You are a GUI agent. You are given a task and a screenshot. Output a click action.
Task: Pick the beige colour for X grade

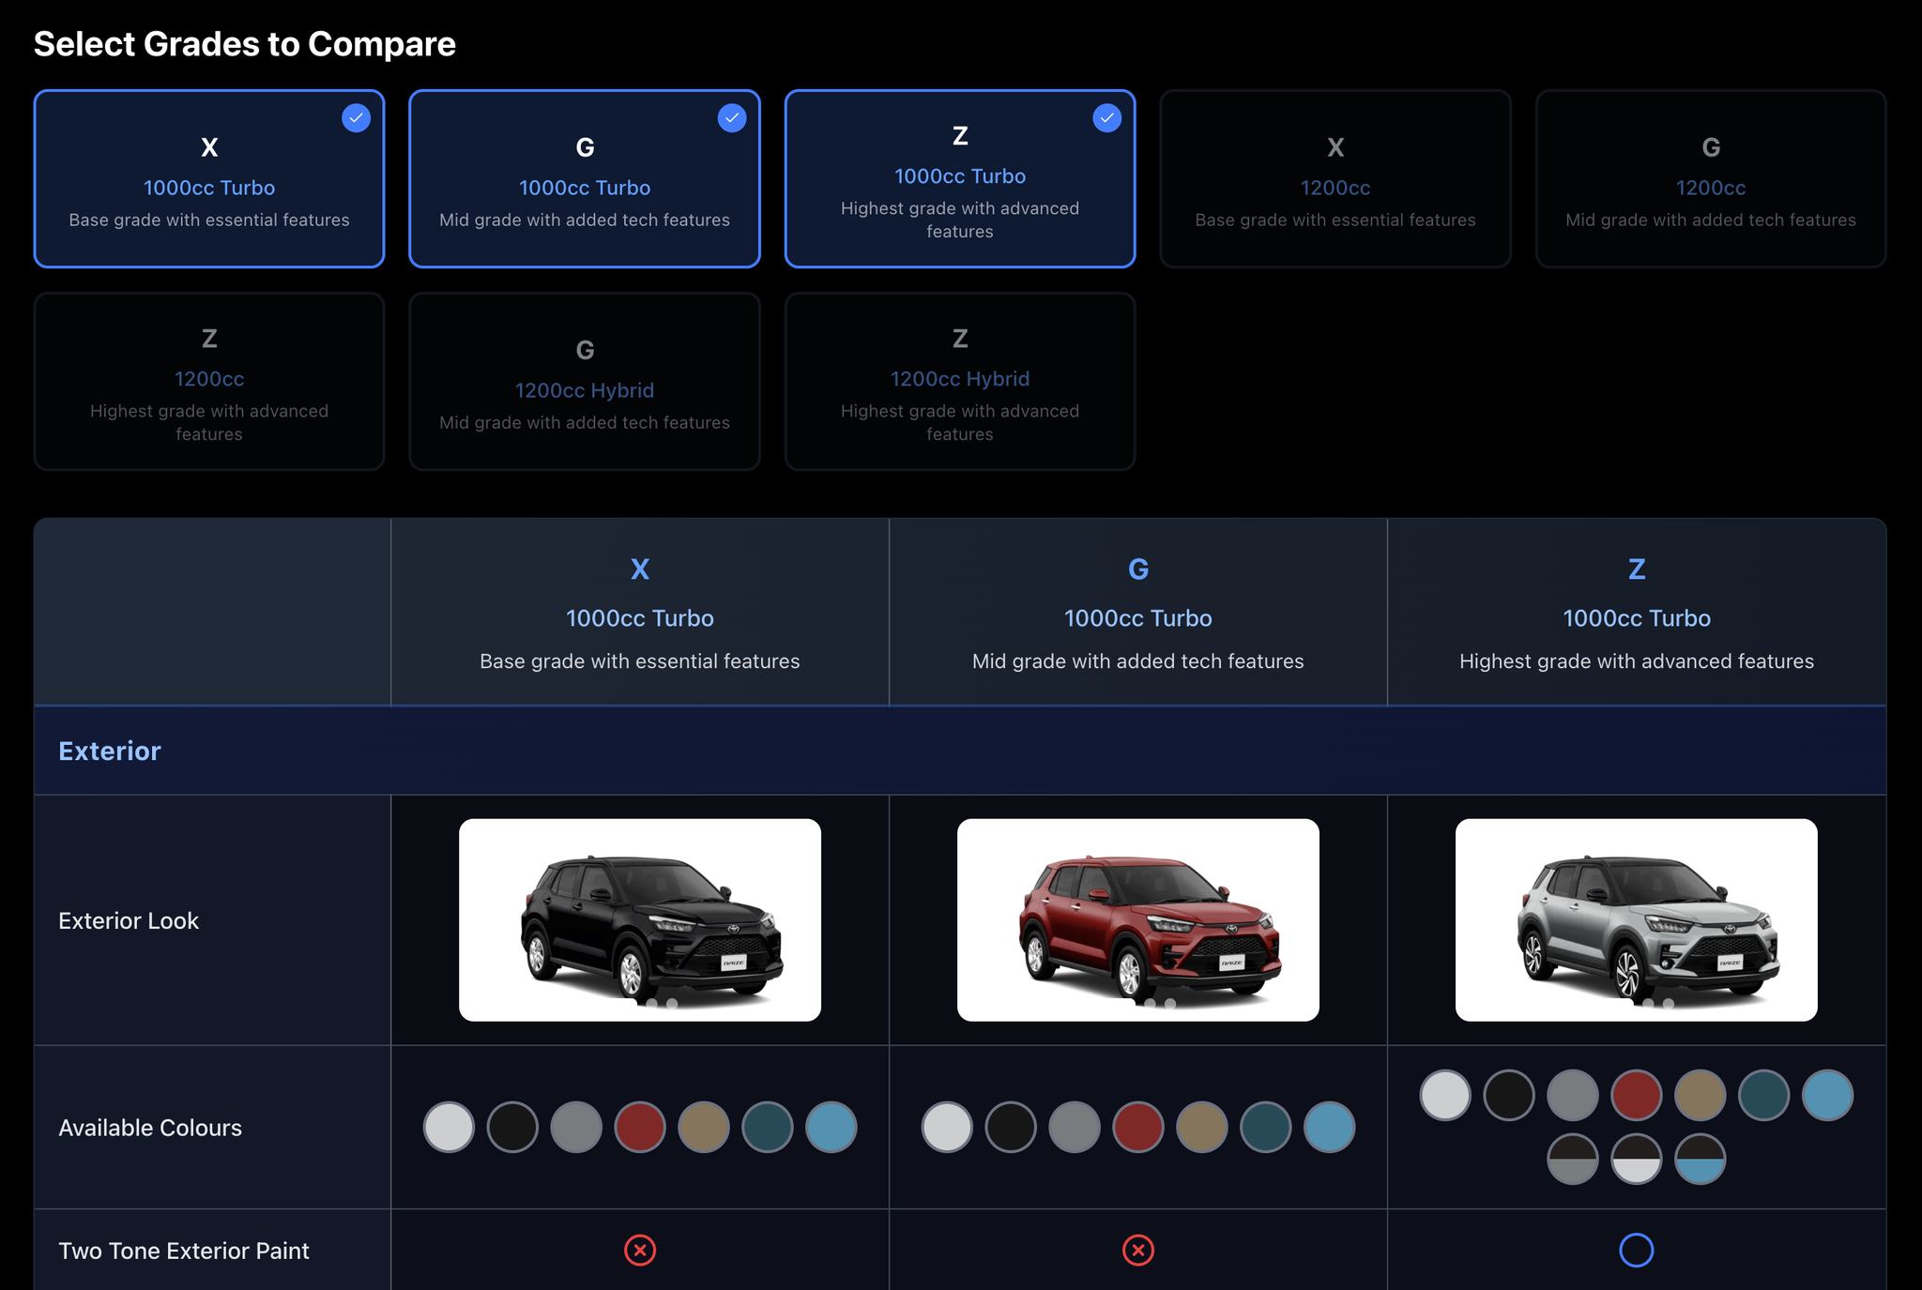click(x=704, y=1127)
